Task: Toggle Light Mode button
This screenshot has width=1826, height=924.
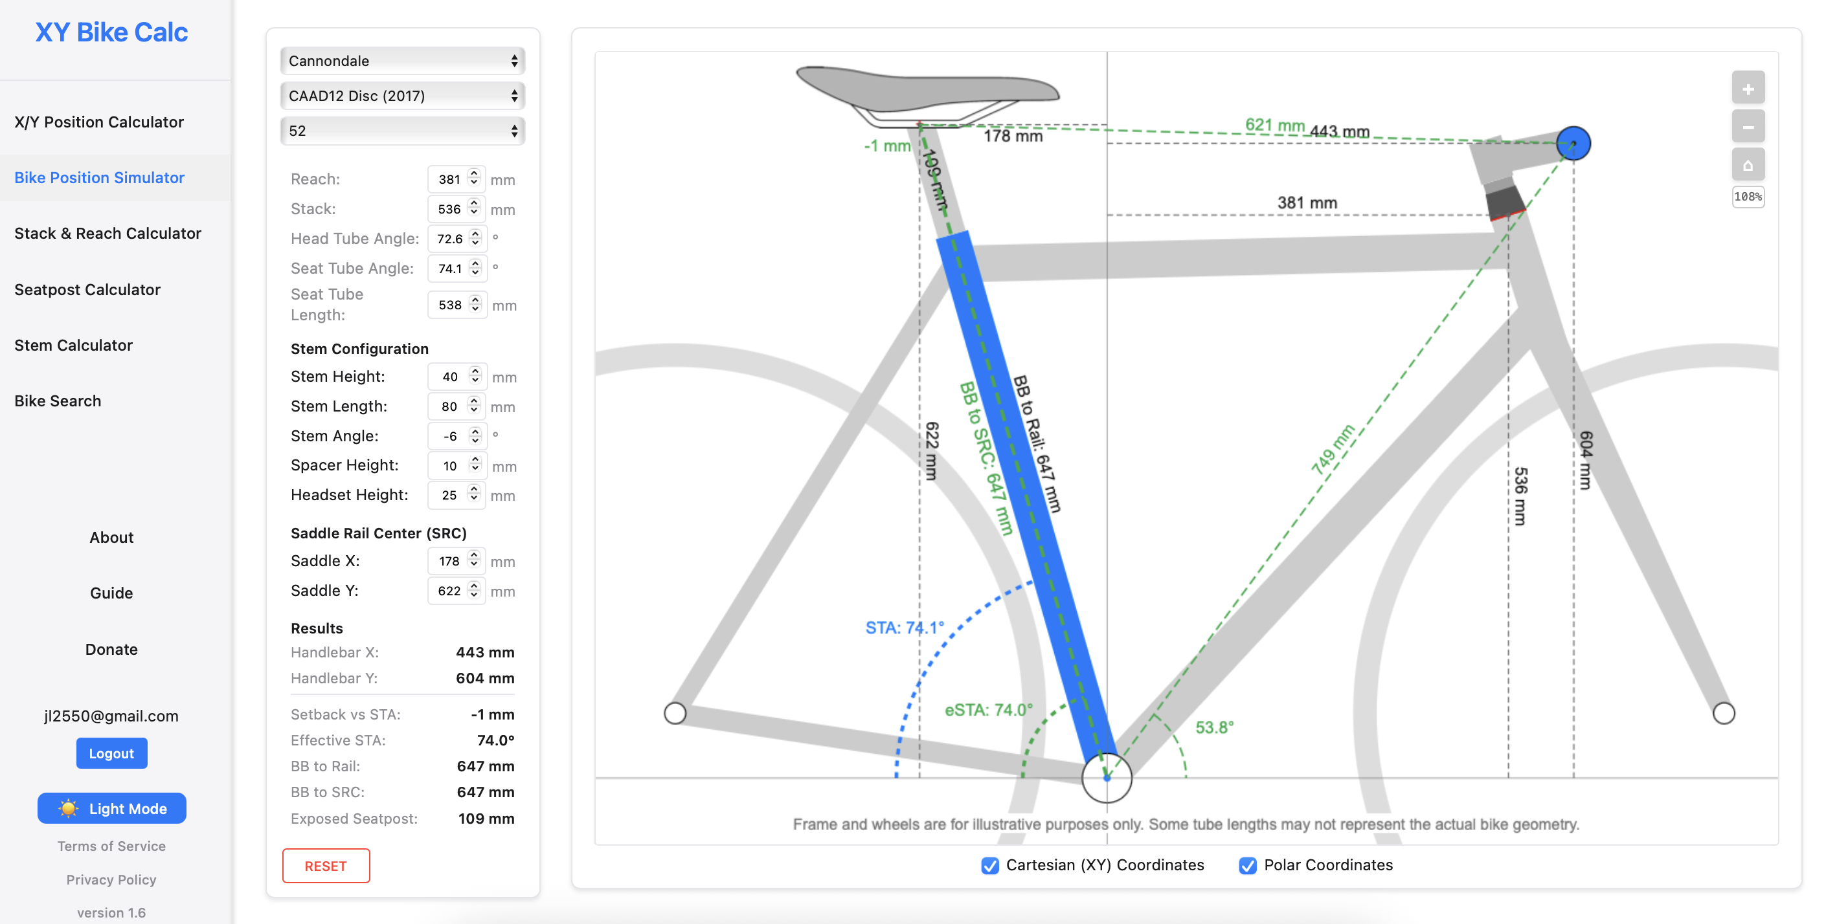Action: point(112,809)
